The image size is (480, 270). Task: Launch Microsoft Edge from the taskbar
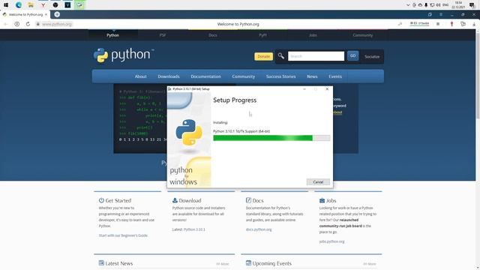(19, 5)
